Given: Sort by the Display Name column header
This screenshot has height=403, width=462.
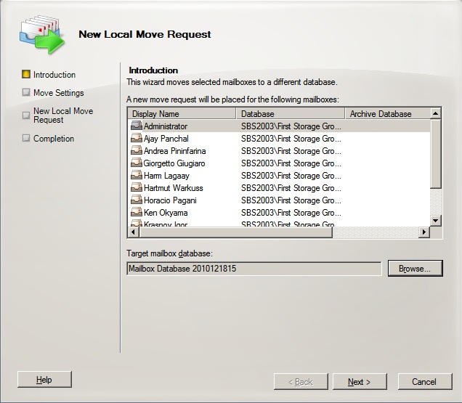Looking at the screenshot, I should [182, 113].
